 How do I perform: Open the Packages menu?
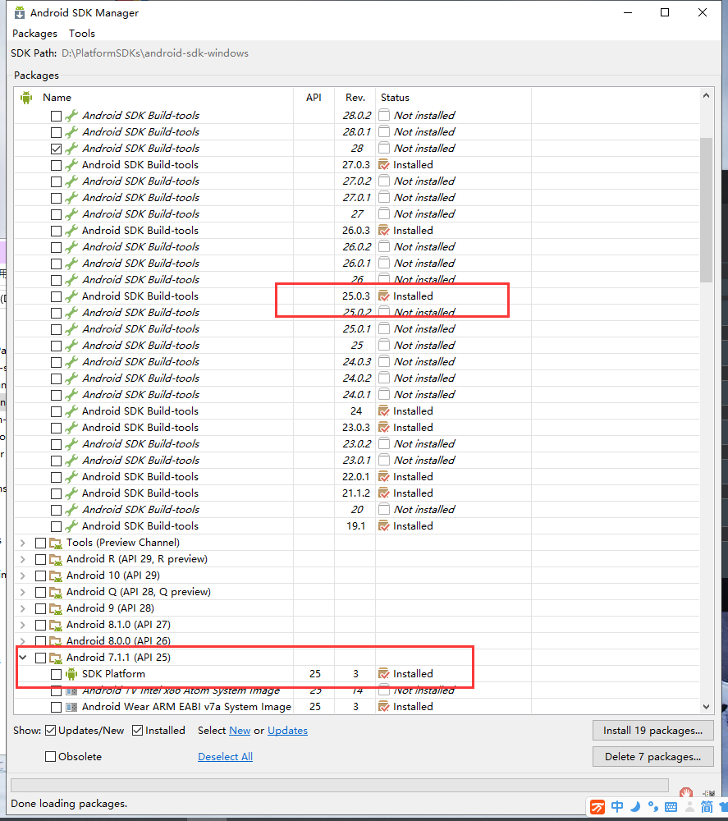click(x=34, y=34)
